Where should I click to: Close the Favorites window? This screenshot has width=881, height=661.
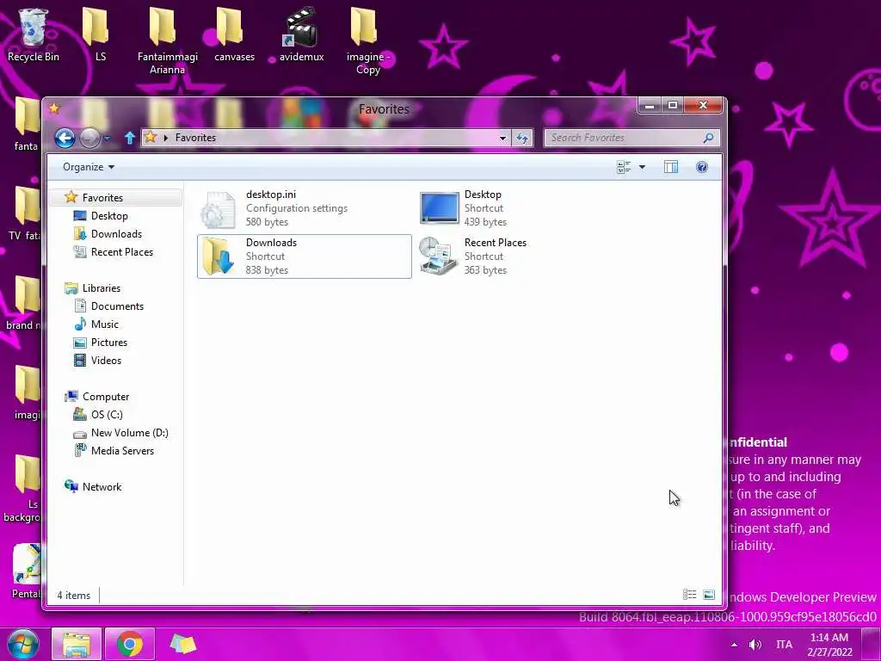tap(703, 105)
